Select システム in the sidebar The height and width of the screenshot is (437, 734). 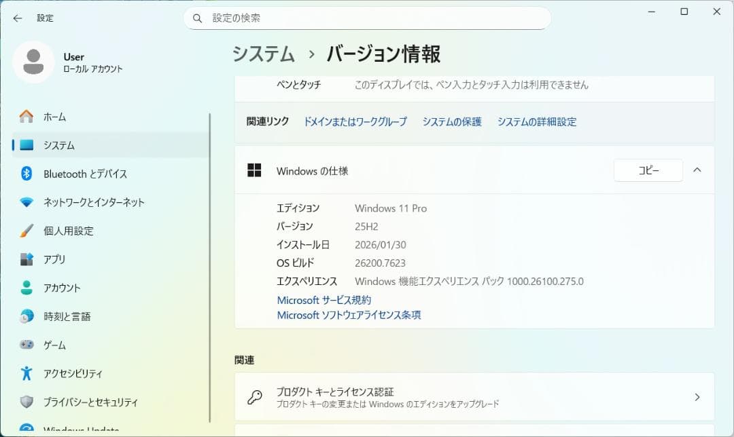click(111, 145)
